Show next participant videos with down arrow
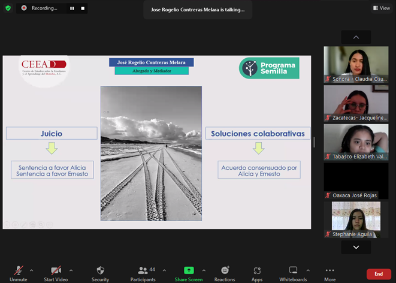 coord(356,247)
